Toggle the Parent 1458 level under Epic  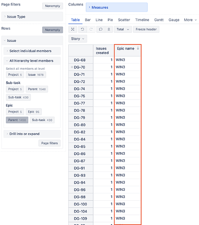pyautogui.click(x=17, y=120)
